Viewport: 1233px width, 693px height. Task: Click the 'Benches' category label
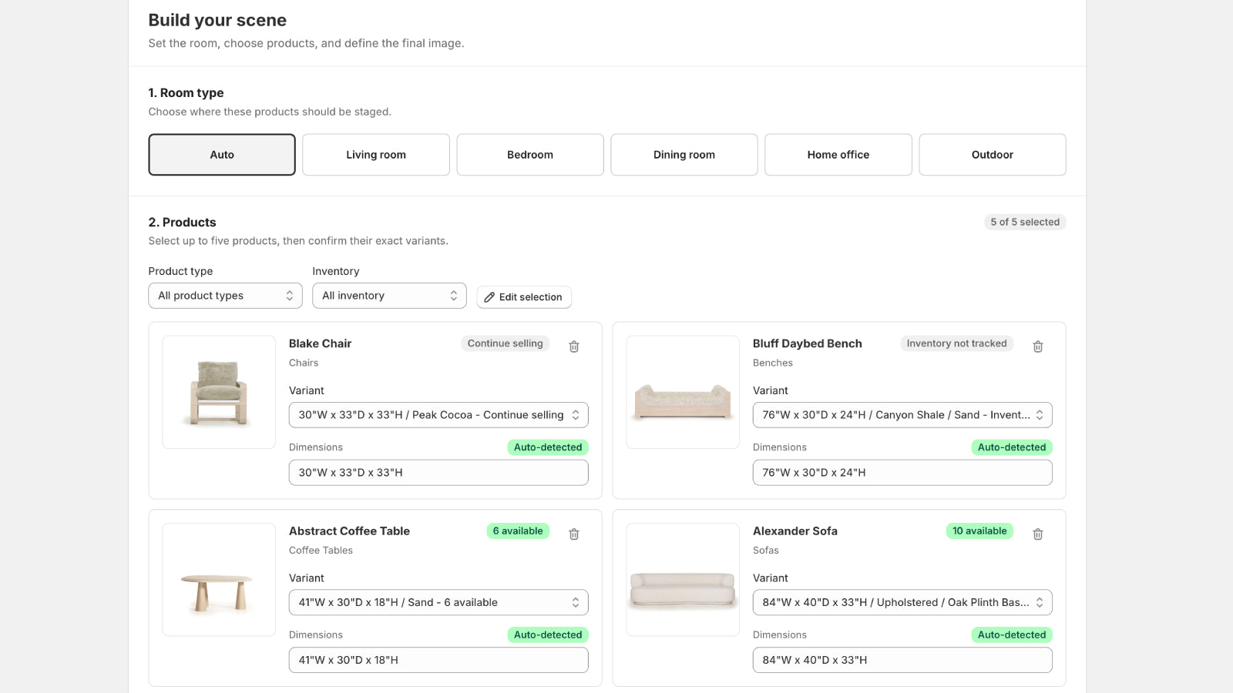point(773,363)
